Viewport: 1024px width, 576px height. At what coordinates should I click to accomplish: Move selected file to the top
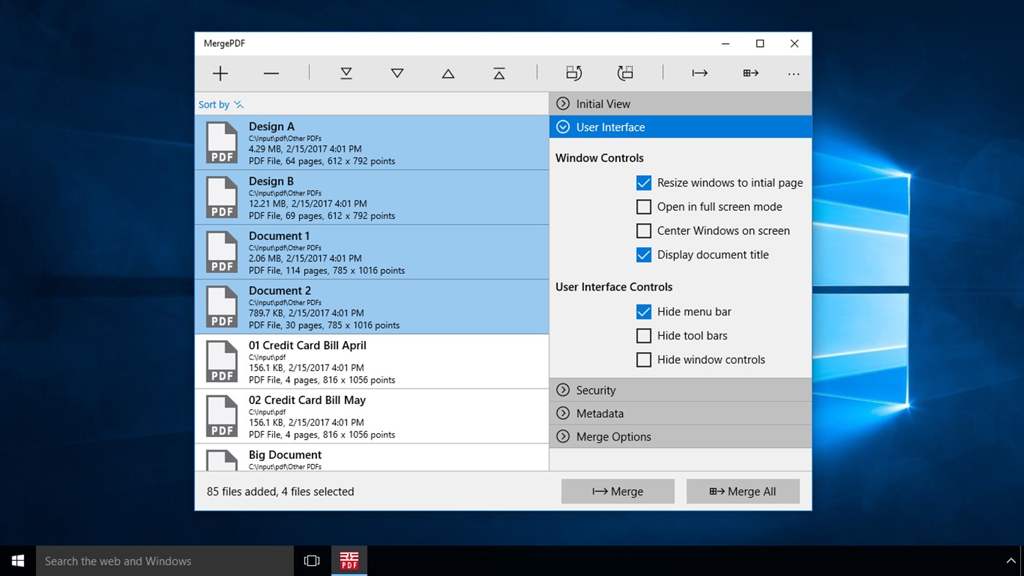click(499, 72)
